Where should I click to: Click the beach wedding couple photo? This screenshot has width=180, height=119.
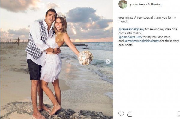click(57, 59)
